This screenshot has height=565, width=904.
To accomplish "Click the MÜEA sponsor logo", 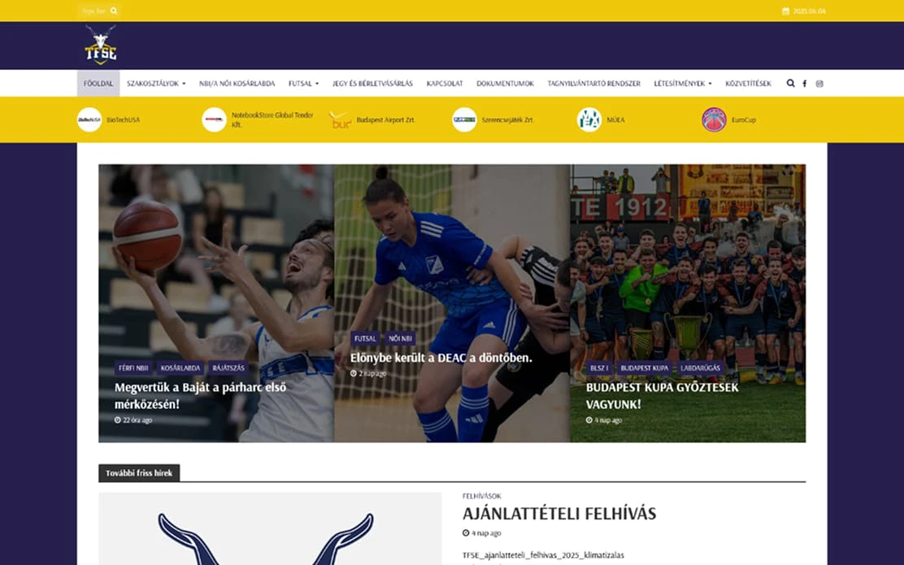I will pyautogui.click(x=589, y=120).
